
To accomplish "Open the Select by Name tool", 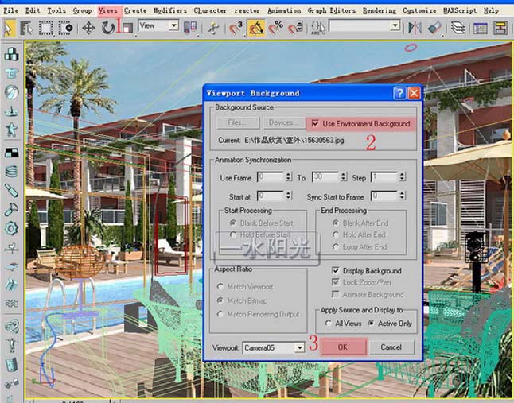I will point(26,28).
